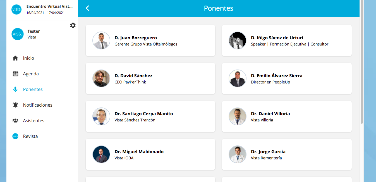Go to Notificaciones in the sidebar
The image size is (376, 182).
pyautogui.click(x=38, y=105)
